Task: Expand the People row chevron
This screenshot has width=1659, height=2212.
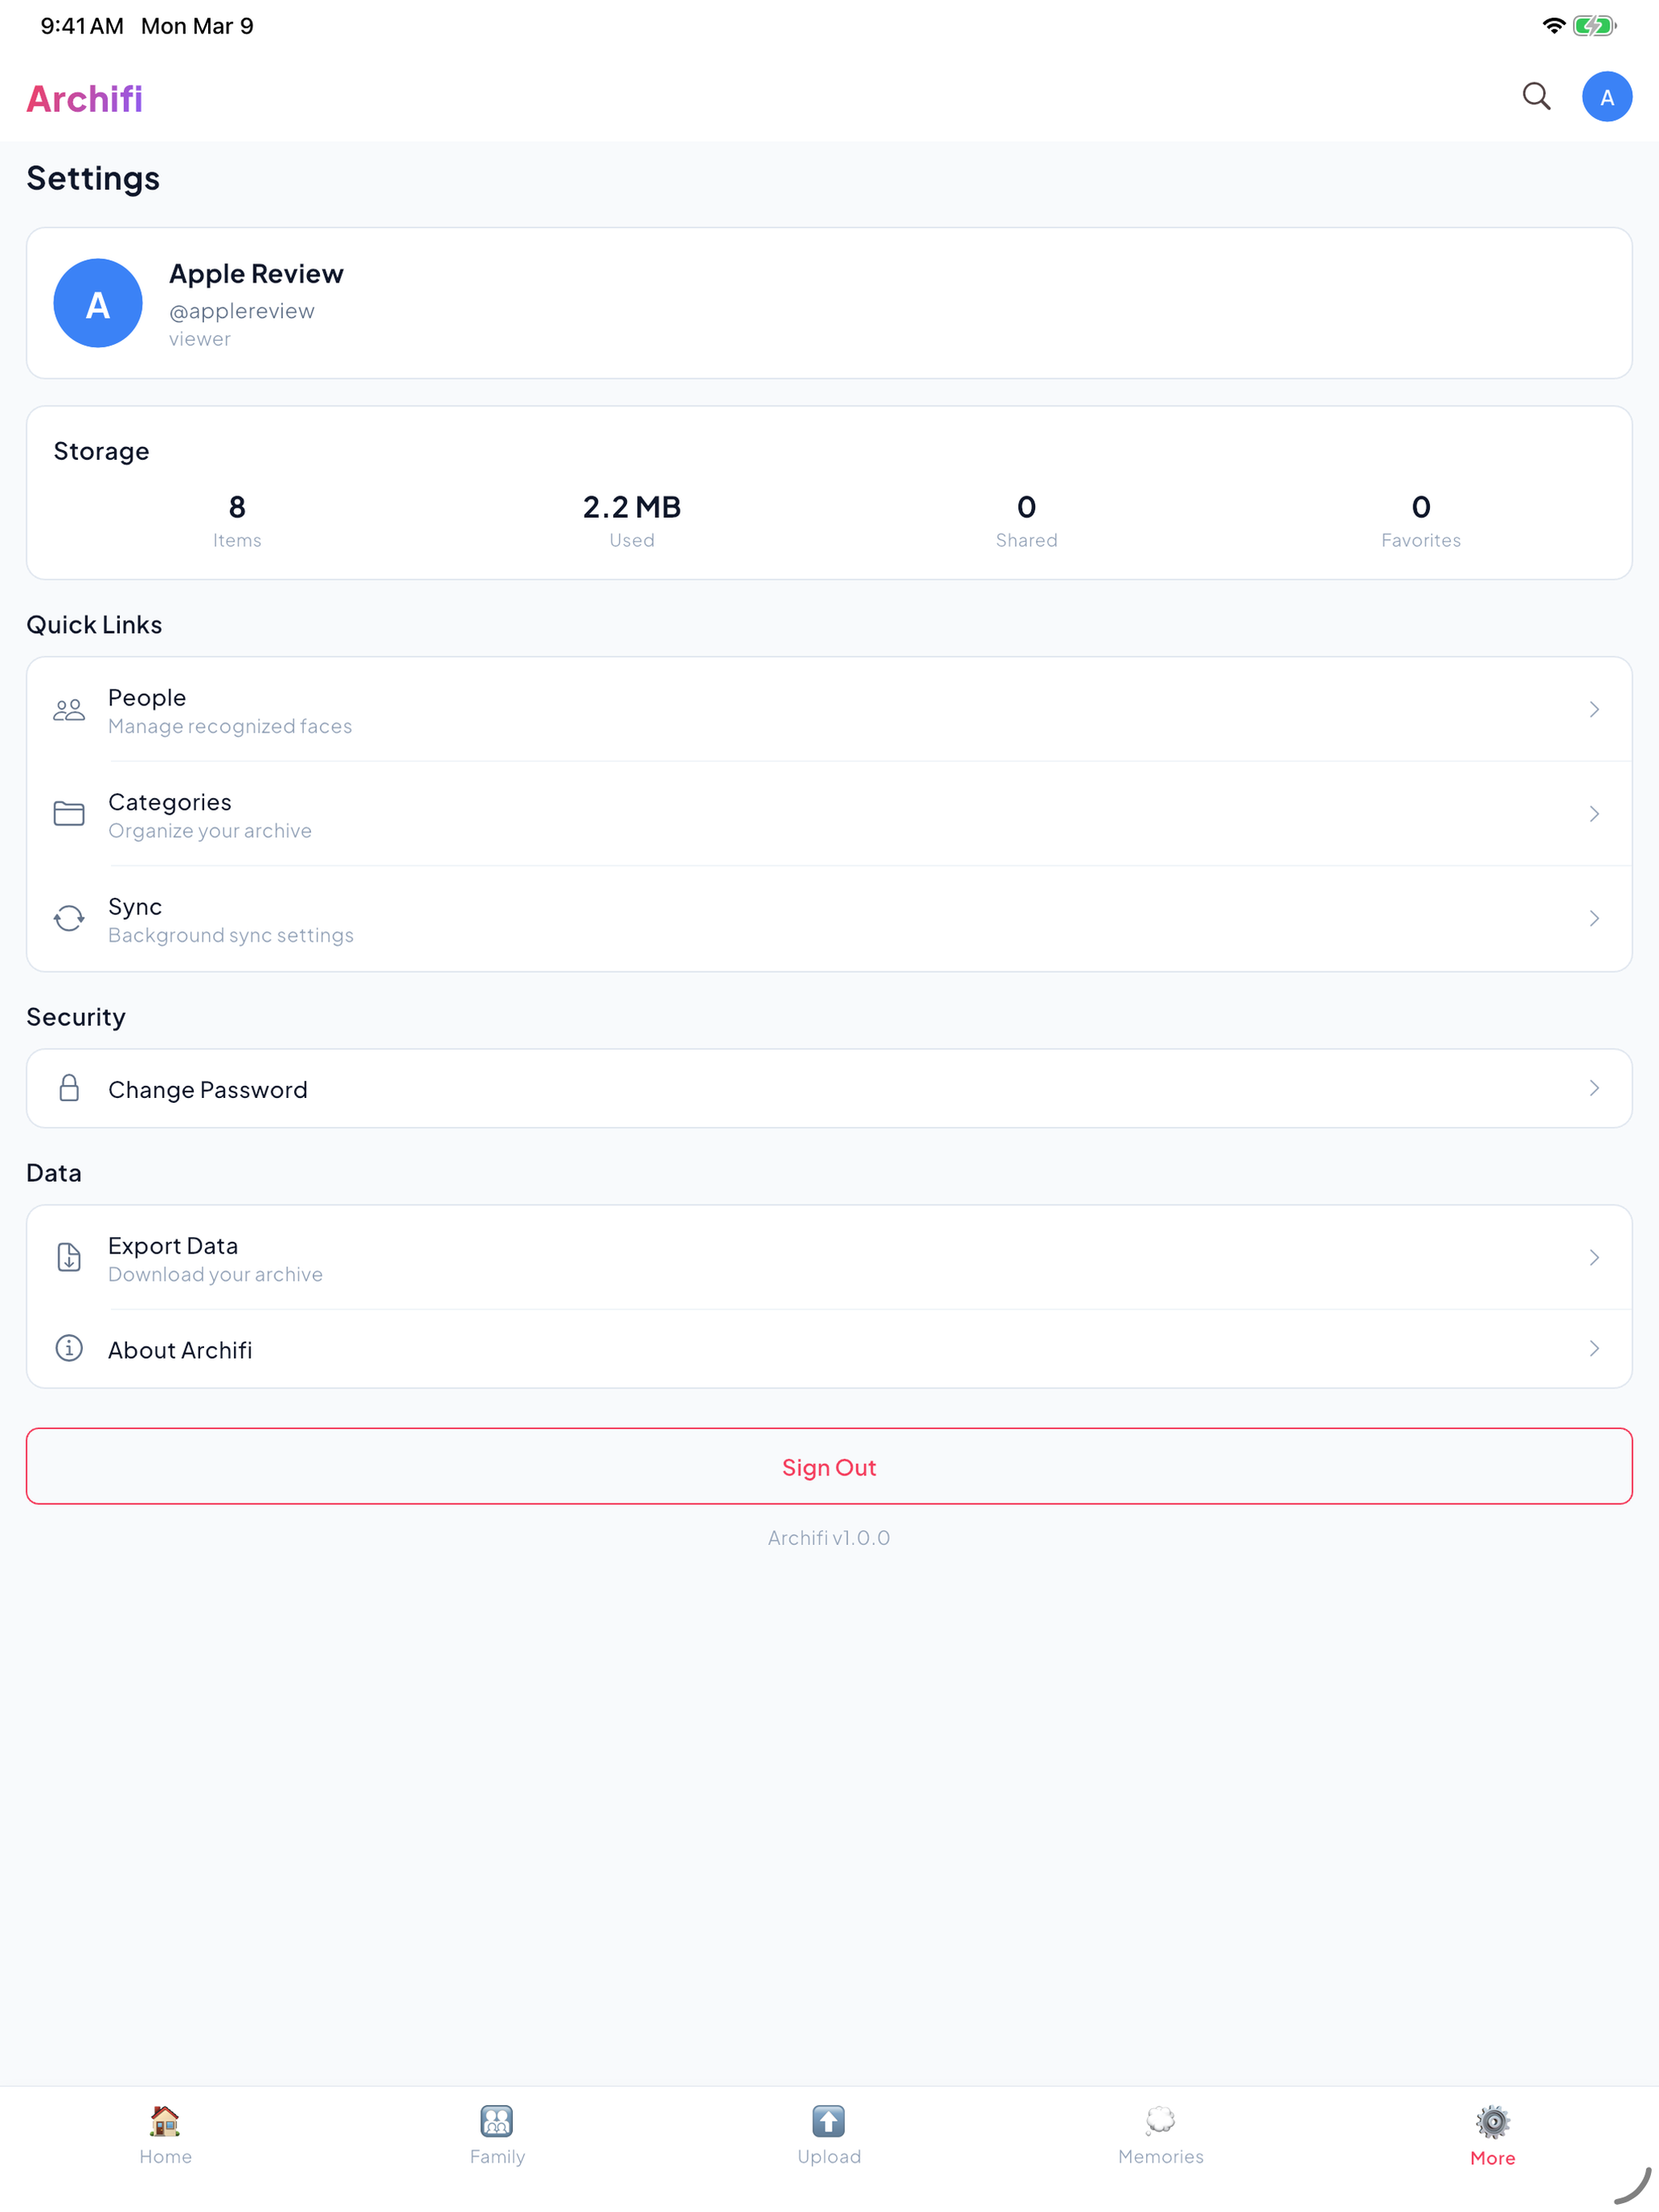Action: tap(1594, 710)
